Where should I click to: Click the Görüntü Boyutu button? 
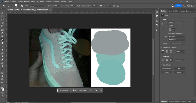click(167, 69)
